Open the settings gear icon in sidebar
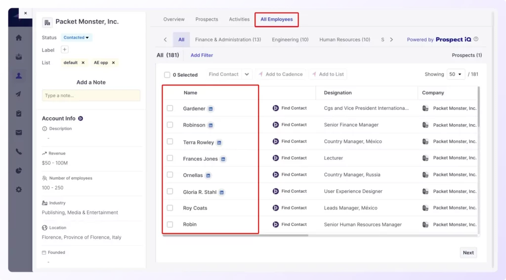The width and height of the screenshot is (506, 280). 19,190
